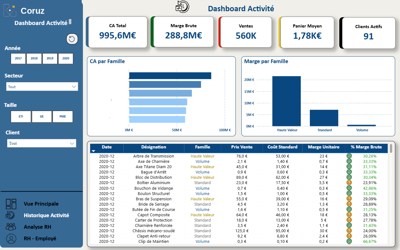The height and width of the screenshot is (250, 400).
Task: Click the Historique Activité clock icon in sidebar
Action: (10, 215)
